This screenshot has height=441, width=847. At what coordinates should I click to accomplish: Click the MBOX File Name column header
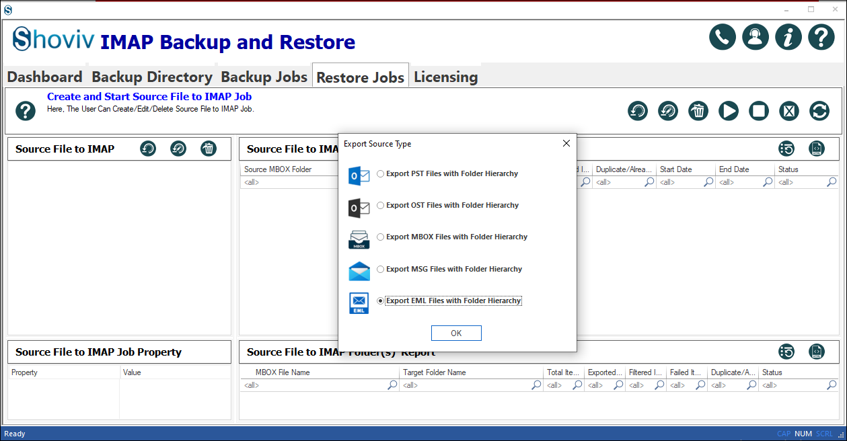[x=320, y=372]
